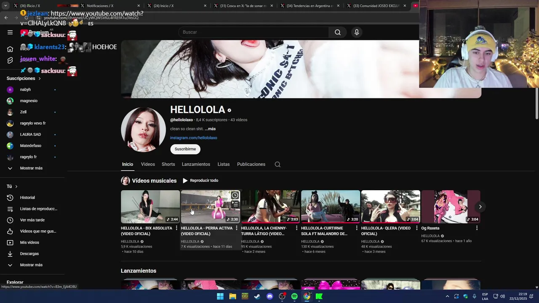Viewport: 539px width, 303px height.
Task: Open Suscripciones section chevron
Action: point(40,78)
